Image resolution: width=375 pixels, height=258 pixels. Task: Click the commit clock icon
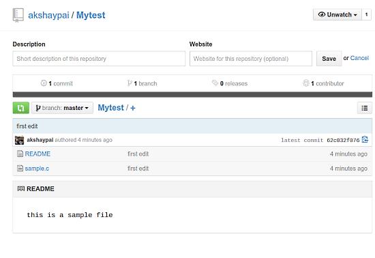[x=44, y=83]
